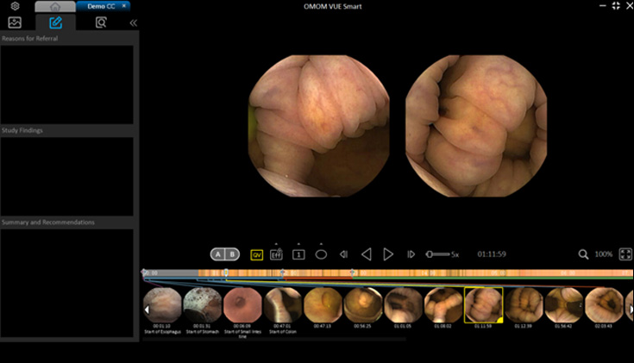Click into the Reasons for Referral field
The width and height of the screenshot is (634, 363).
click(x=67, y=84)
